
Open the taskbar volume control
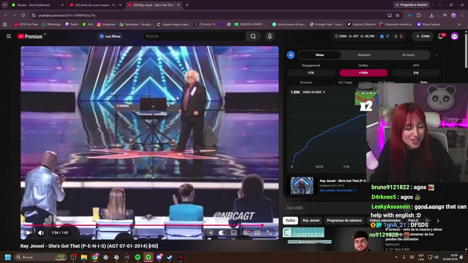[x=436, y=257]
